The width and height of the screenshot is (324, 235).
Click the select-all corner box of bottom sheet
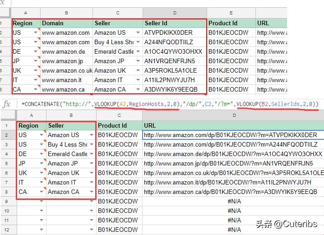tap(8, 115)
